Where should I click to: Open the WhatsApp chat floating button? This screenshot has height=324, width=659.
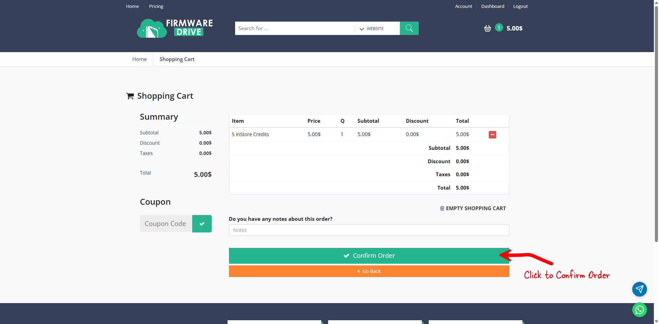(639, 310)
